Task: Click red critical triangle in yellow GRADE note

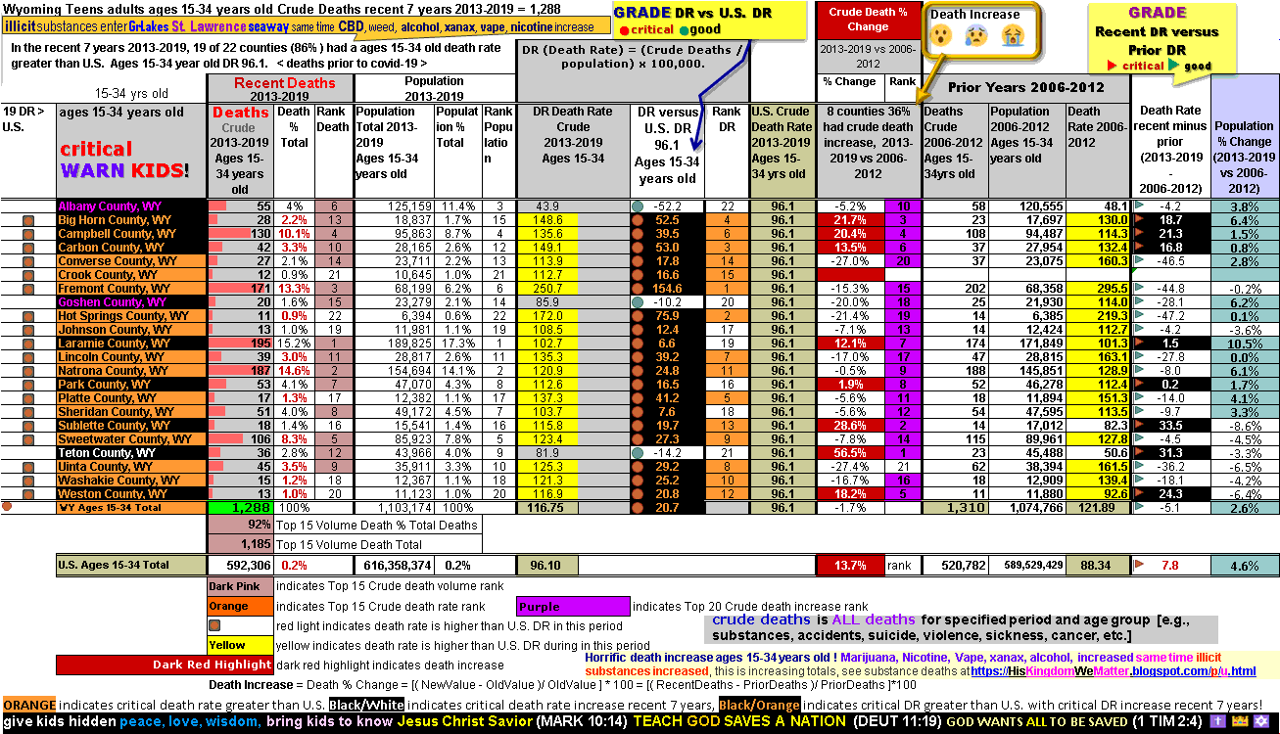Action: (1112, 66)
